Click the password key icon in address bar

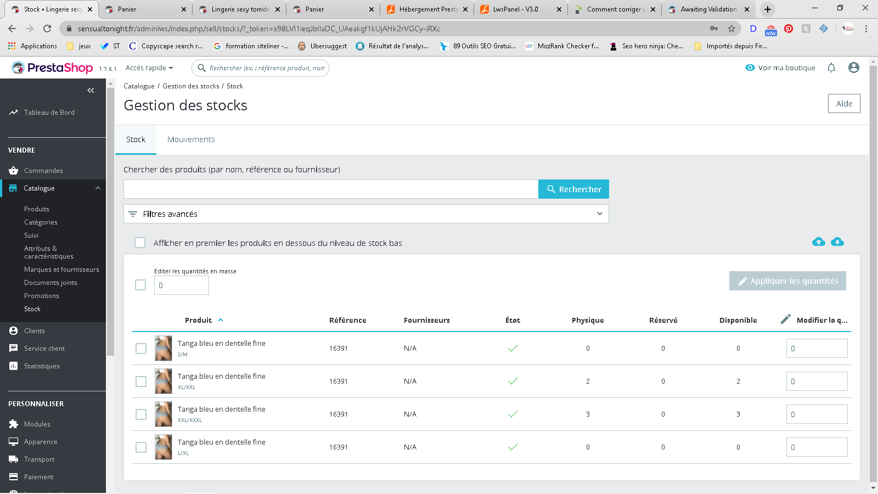point(713,29)
